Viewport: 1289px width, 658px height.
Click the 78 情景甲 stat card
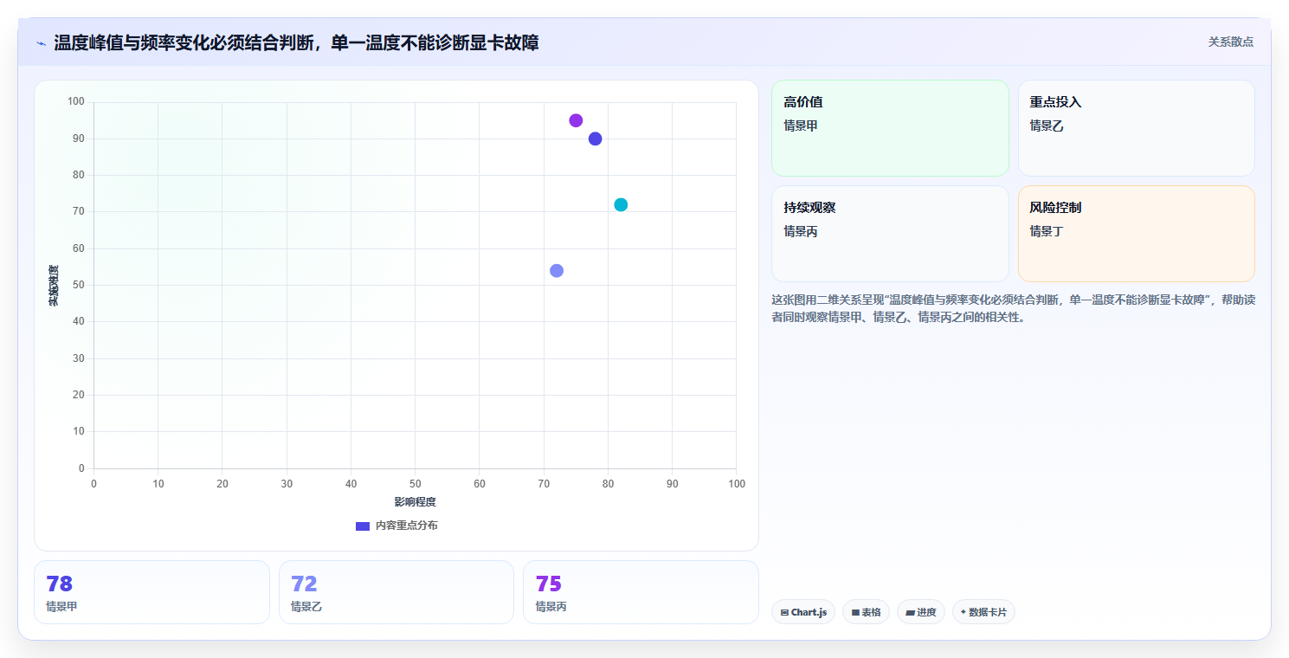click(x=151, y=592)
